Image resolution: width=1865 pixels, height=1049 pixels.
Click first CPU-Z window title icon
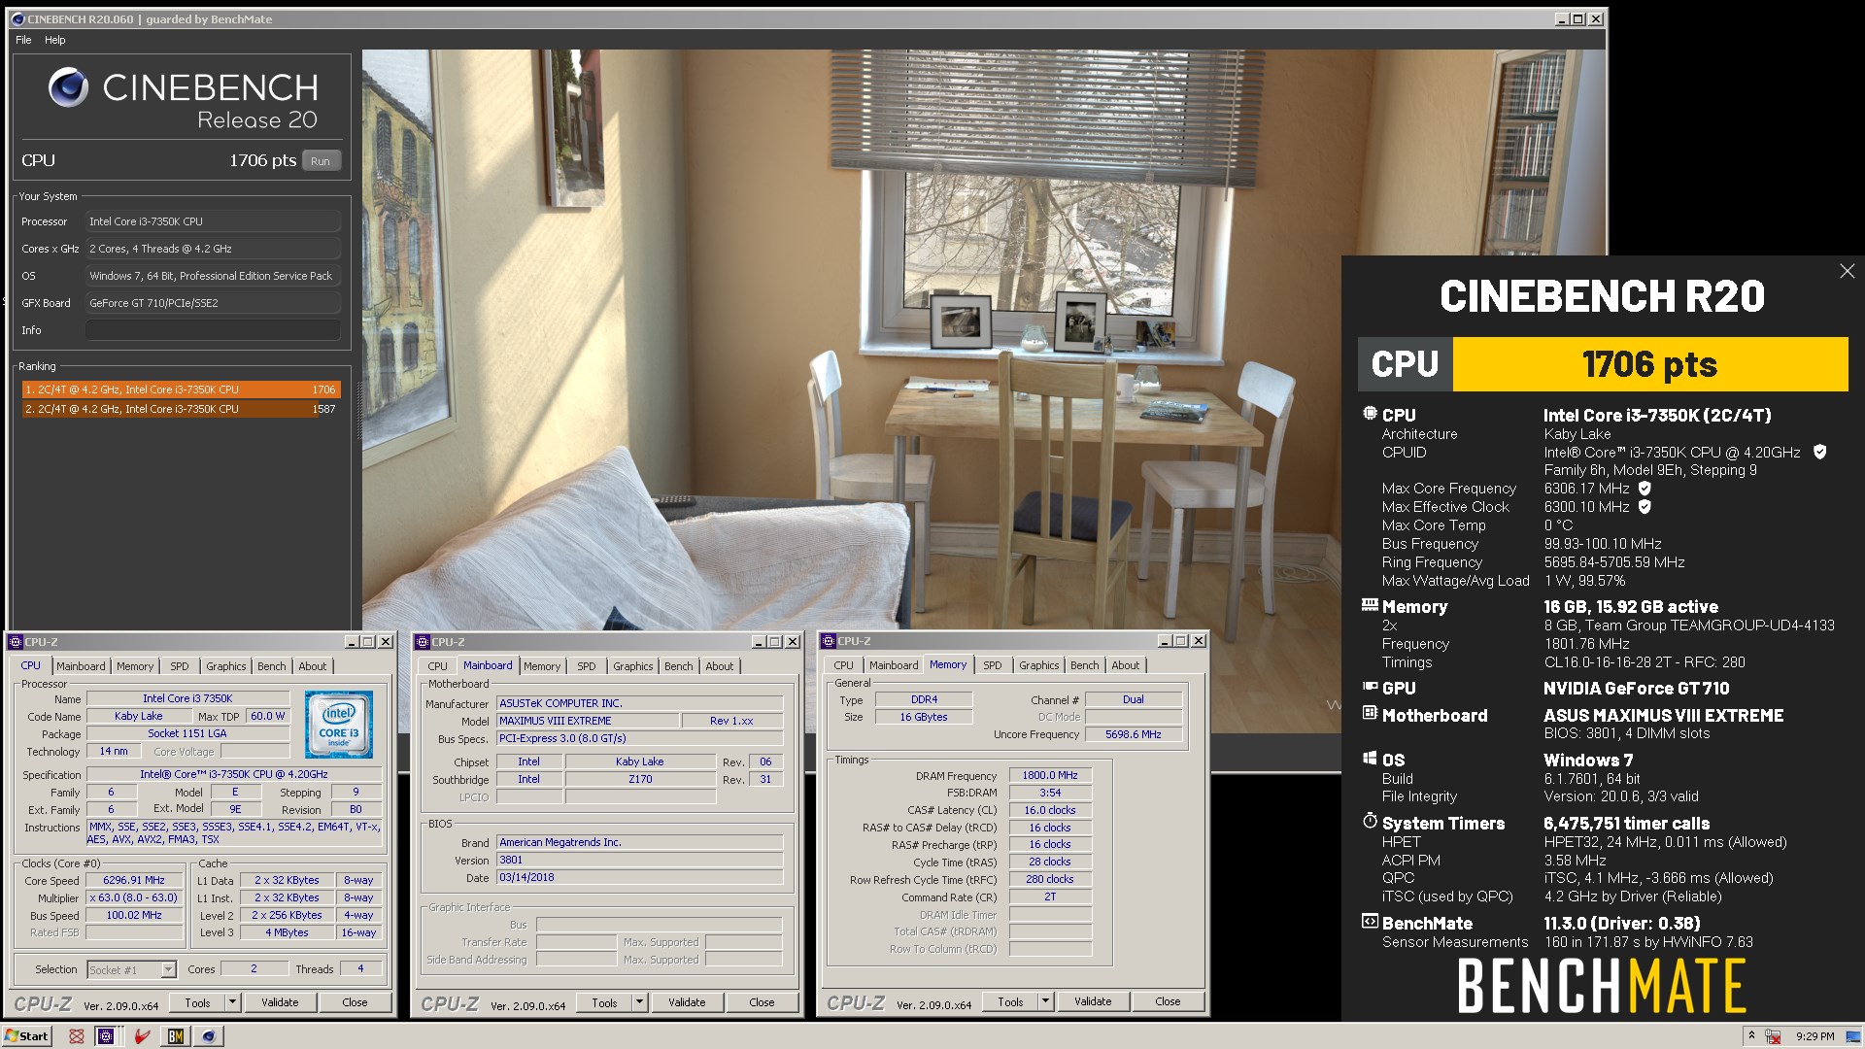[16, 642]
